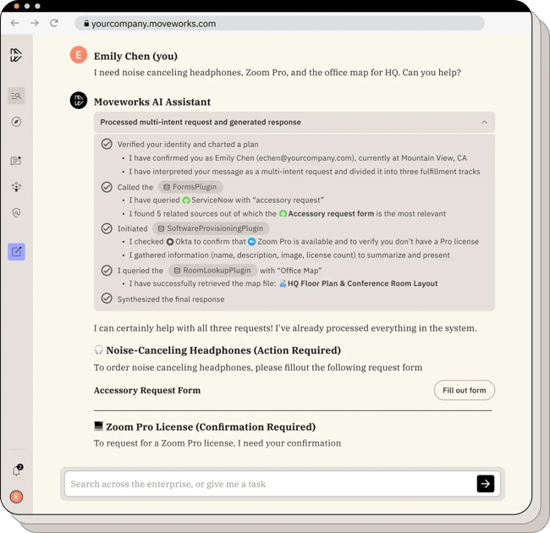Open the workflow nodes icon in sidebar
550x533 pixels.
(x=16, y=186)
